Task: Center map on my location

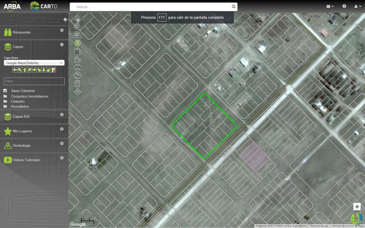Action: [x=357, y=207]
